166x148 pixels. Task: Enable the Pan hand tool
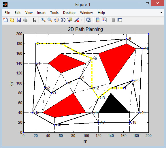[56, 20]
